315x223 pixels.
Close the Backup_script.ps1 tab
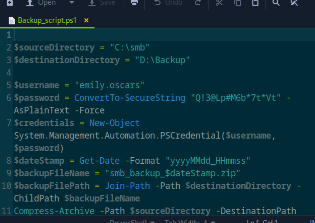(86, 20)
